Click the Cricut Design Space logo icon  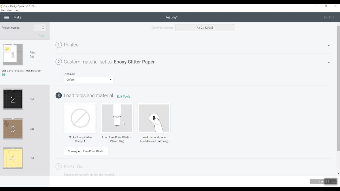[2, 6]
